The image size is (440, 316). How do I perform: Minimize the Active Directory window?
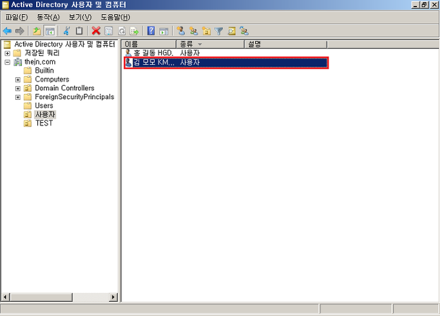pyautogui.click(x=416, y=5)
